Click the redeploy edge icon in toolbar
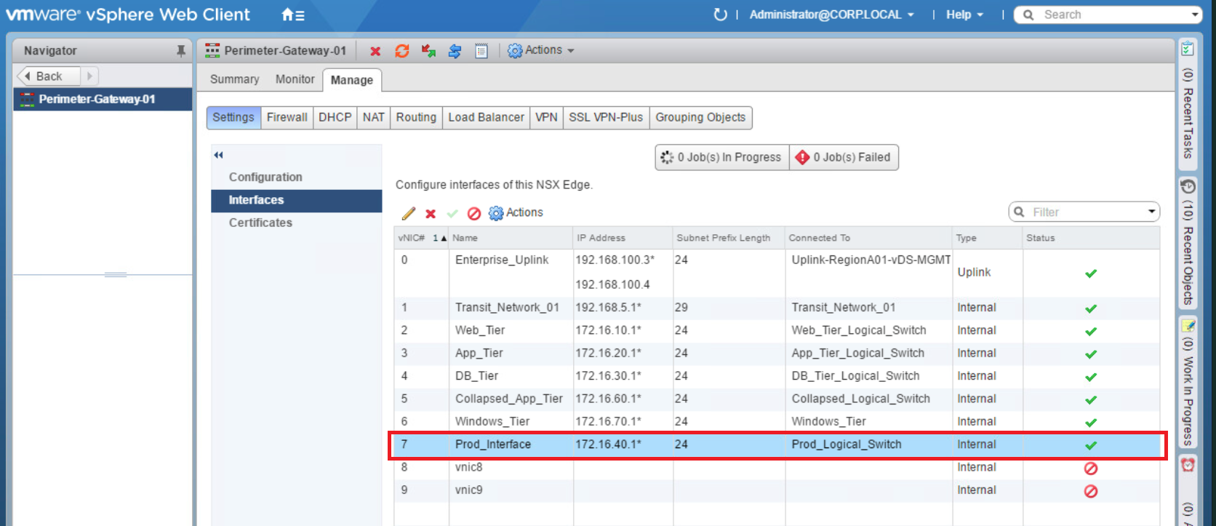The image size is (1216, 526). tap(428, 51)
